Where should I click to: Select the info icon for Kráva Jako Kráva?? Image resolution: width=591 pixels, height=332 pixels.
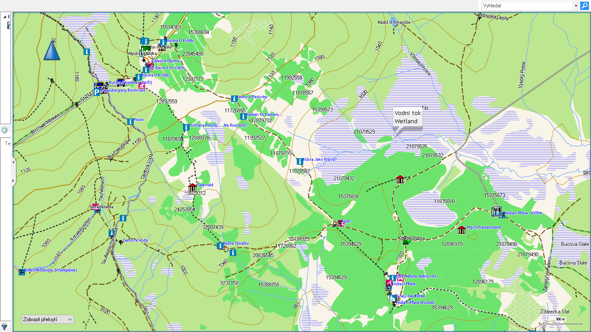[x=299, y=161]
